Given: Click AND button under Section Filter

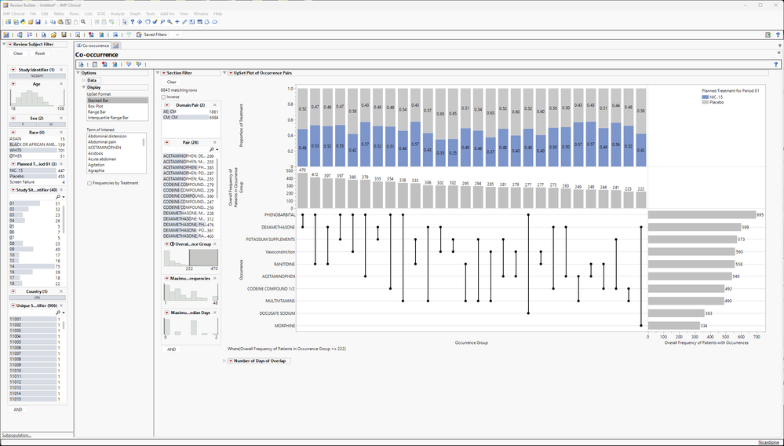Looking at the screenshot, I should 172,349.
